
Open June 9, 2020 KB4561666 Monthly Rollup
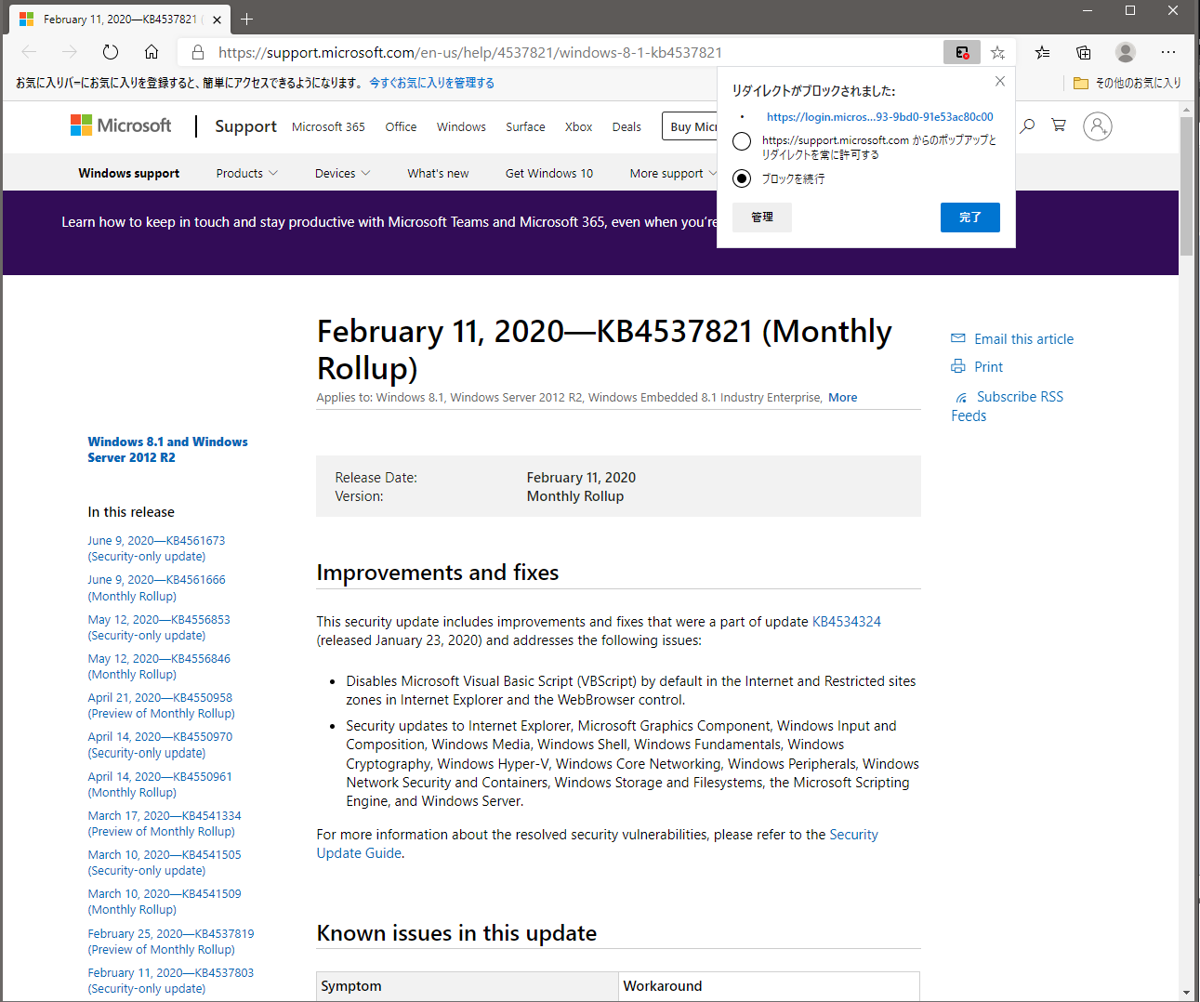[x=156, y=587]
